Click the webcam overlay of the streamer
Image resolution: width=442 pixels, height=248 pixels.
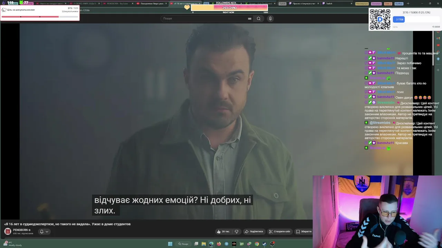(x=377, y=211)
